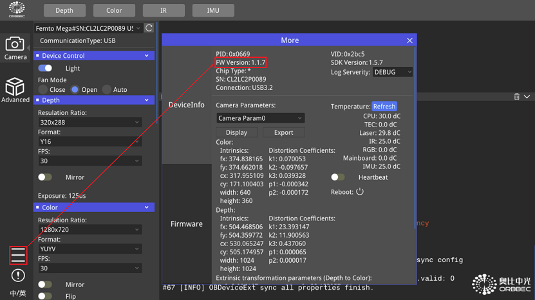The image size is (535, 300).
Task: Clear log with trash icon
Action: (516, 97)
